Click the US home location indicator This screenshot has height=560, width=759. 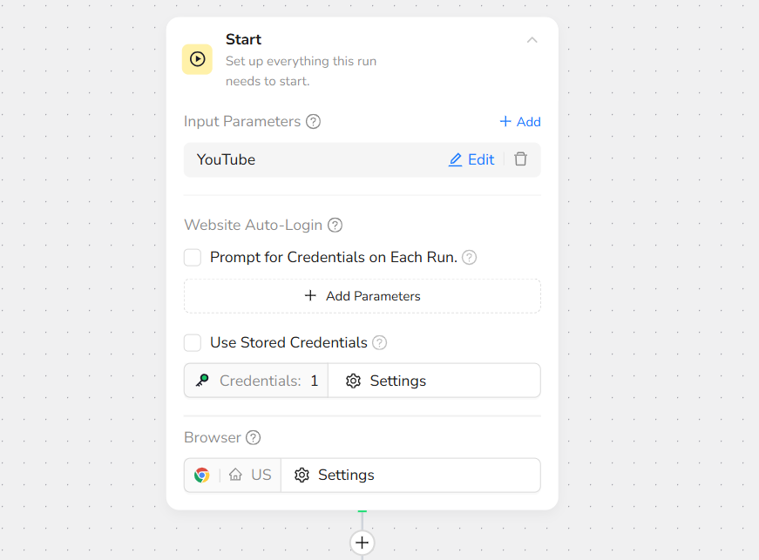251,476
